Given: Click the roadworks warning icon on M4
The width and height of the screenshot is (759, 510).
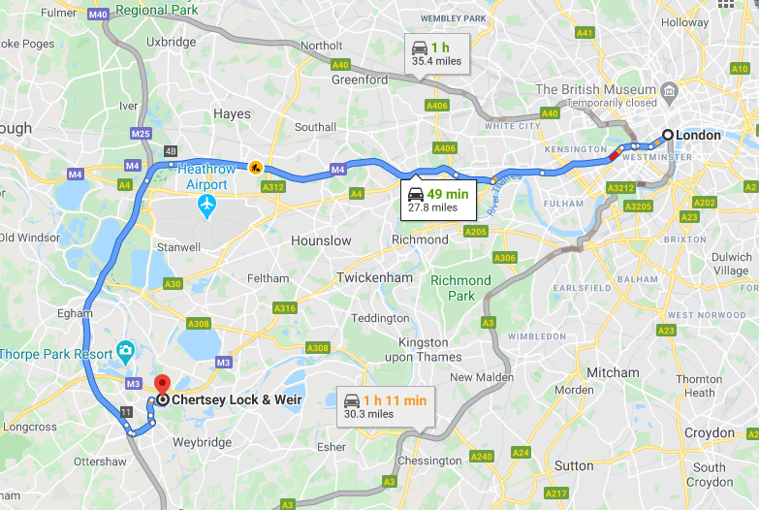Looking at the screenshot, I should tap(256, 168).
